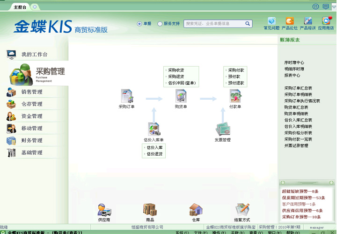
Task: Open 采购价格分析表 report
Action: coord(298,133)
